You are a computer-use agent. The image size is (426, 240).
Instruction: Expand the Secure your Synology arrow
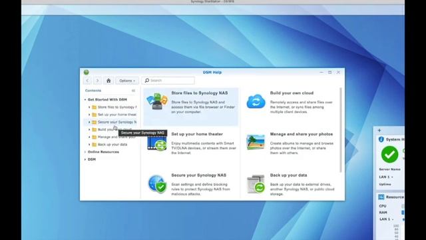[x=89, y=122]
